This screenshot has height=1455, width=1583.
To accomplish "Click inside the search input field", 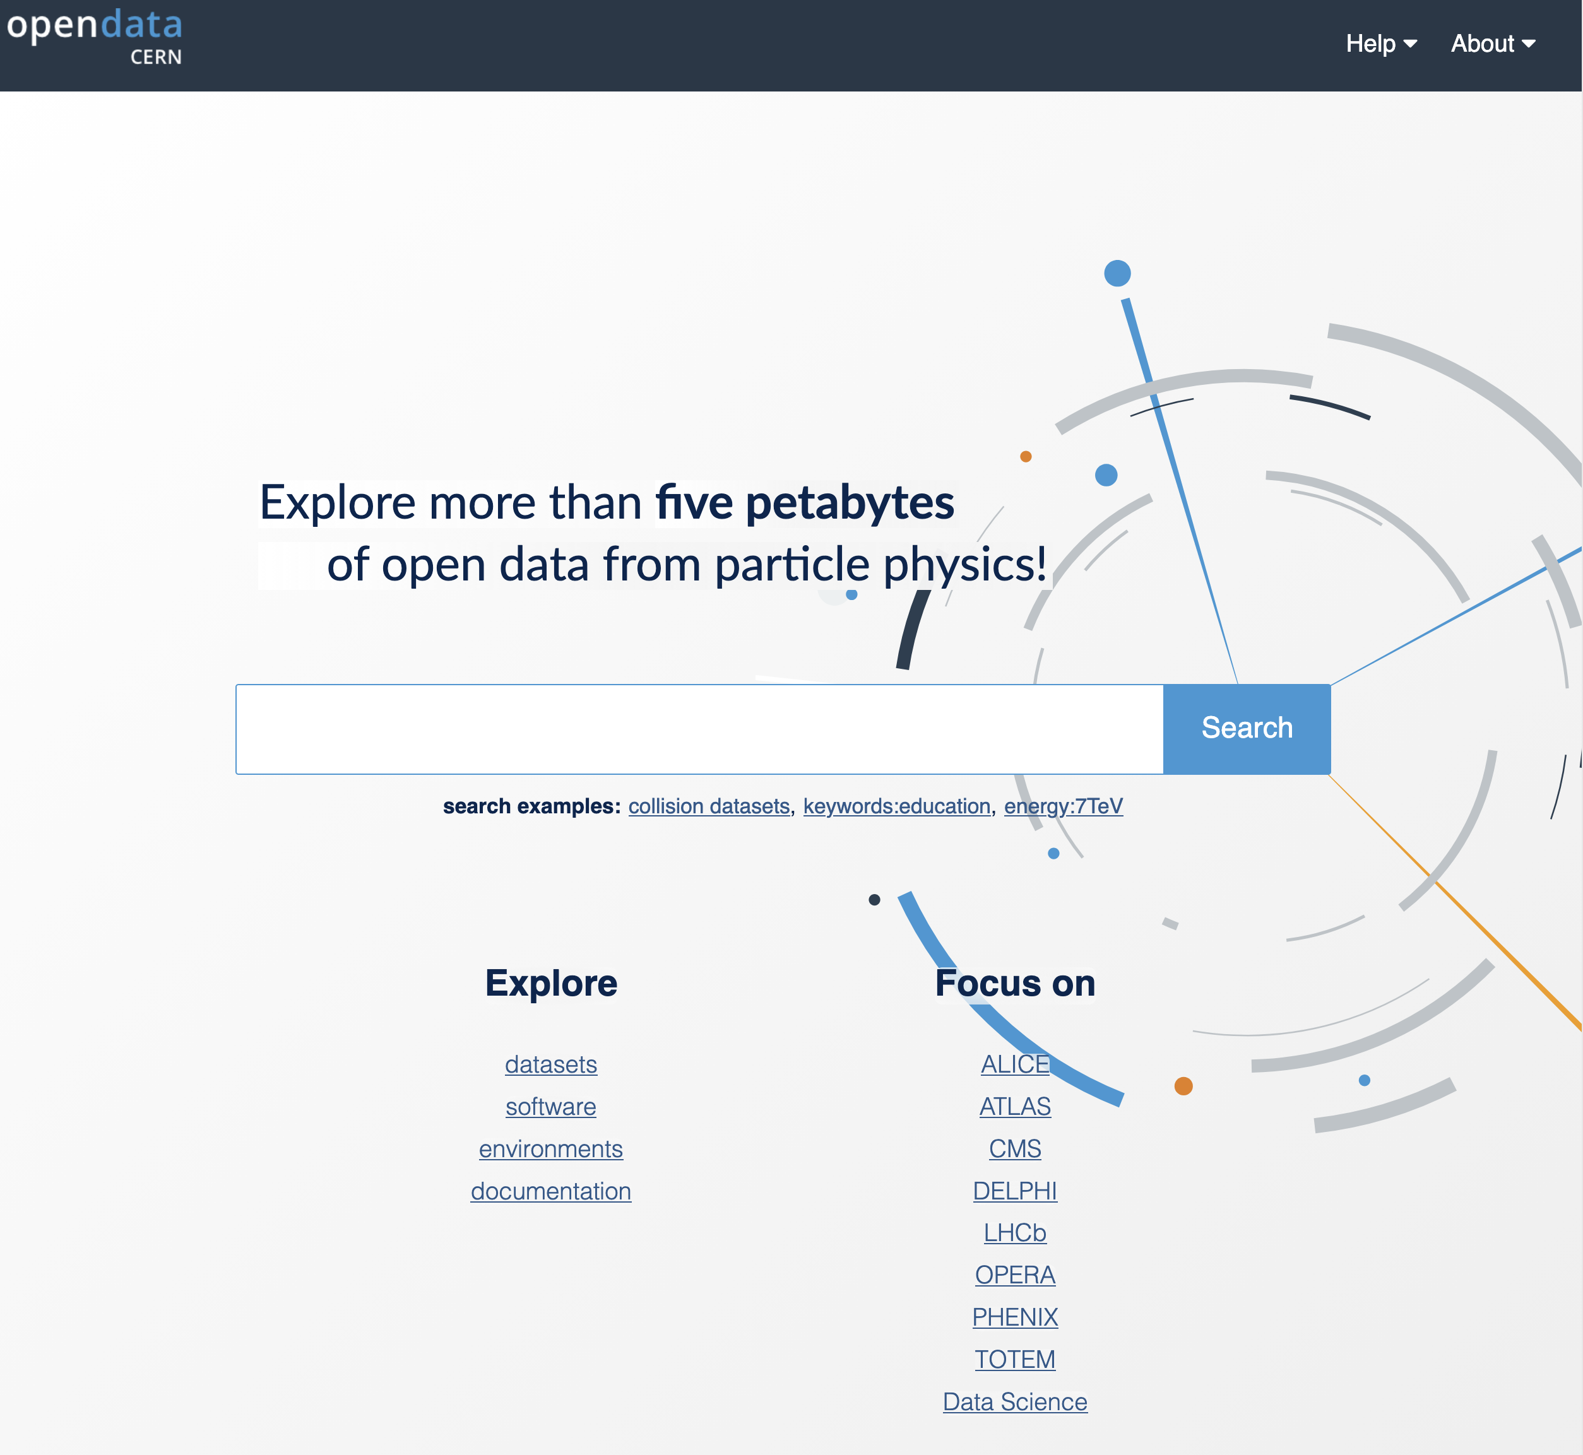I will coord(693,728).
